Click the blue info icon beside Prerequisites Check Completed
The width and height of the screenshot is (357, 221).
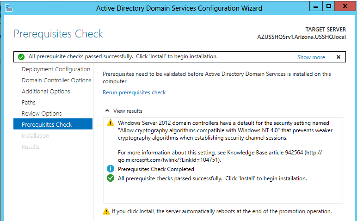[x=111, y=169]
